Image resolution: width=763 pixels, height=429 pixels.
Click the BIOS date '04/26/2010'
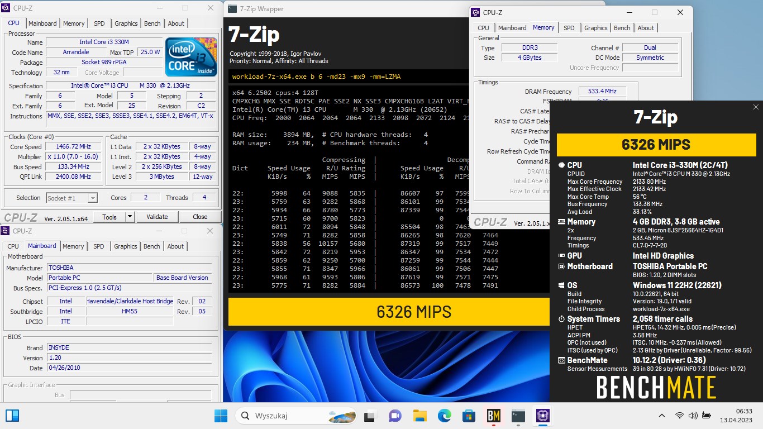(x=129, y=368)
